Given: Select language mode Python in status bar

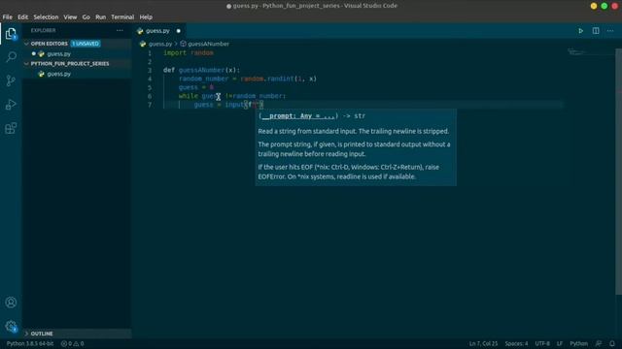Looking at the screenshot, I should 579,343.
